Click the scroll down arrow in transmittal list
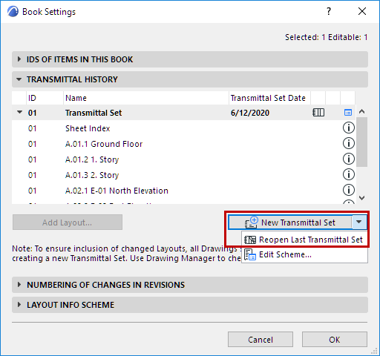The width and height of the screenshot is (380, 356). click(x=362, y=198)
